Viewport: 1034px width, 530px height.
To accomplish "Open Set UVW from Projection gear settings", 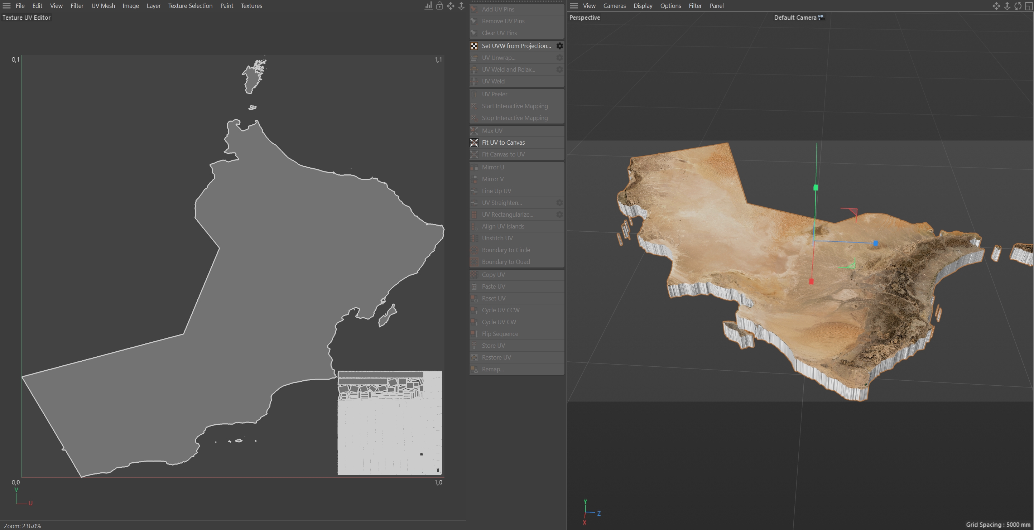I will point(559,46).
